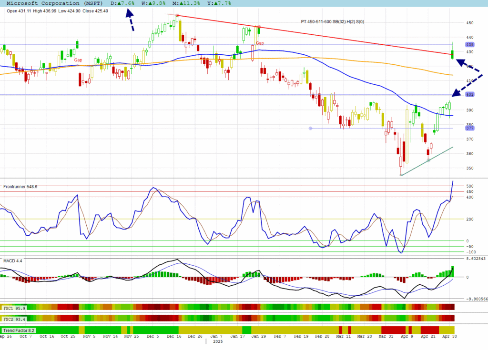Click the Nov 14 date on the time axis
488x350 pixels.
110,336
